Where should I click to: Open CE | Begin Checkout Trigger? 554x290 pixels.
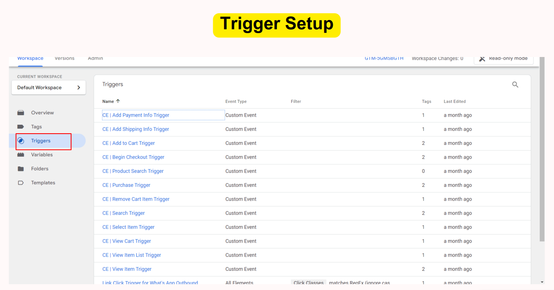[133, 157]
